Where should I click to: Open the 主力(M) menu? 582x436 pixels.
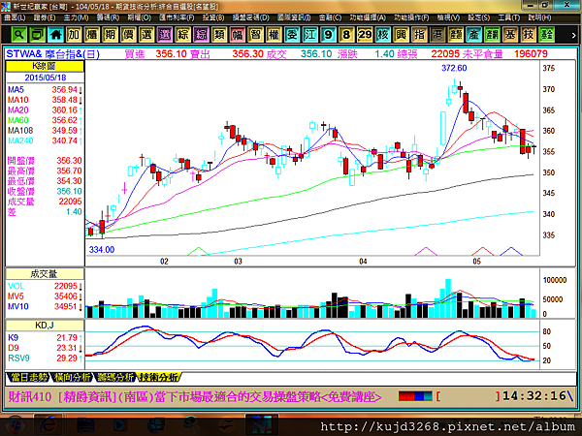pyautogui.click(x=76, y=17)
